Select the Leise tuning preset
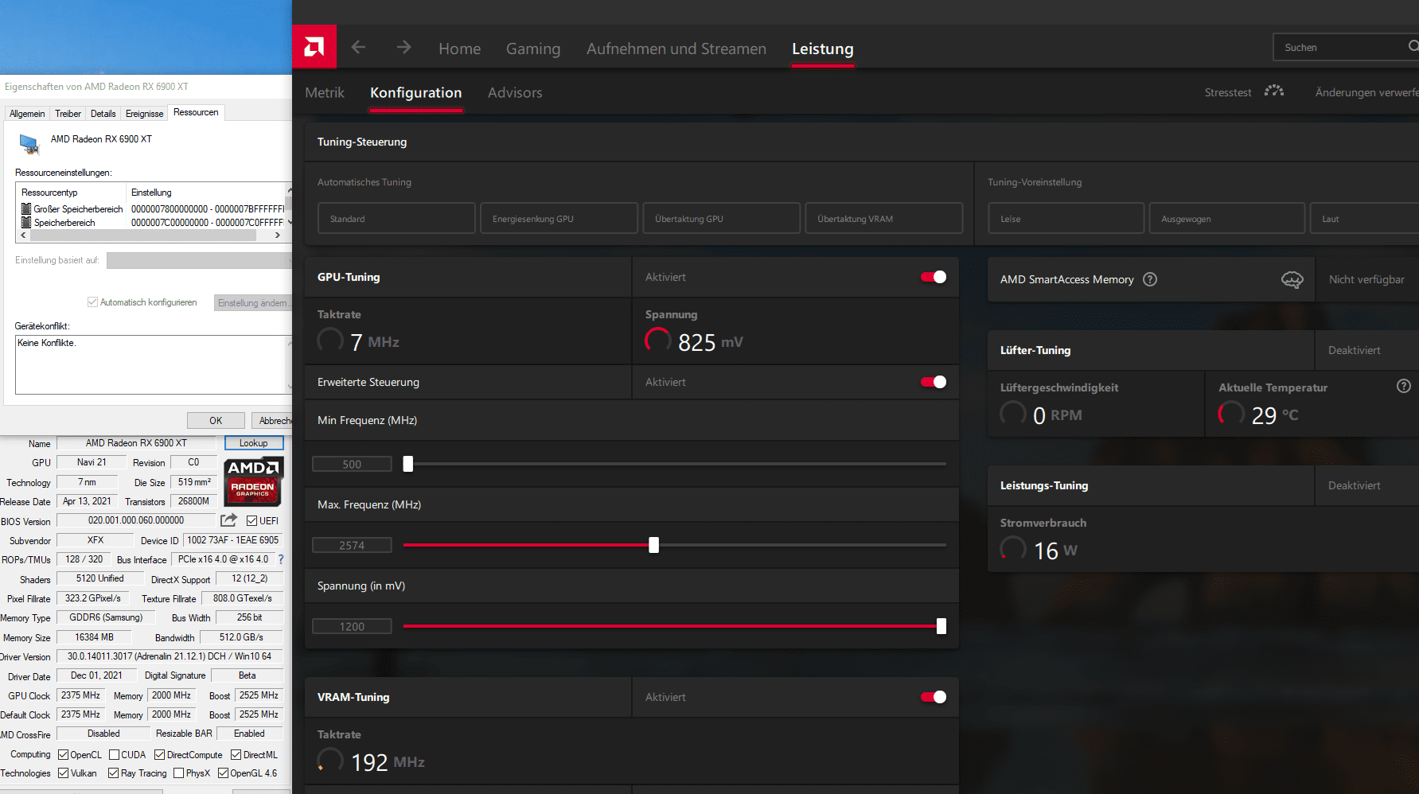The image size is (1419, 794). tap(1066, 218)
